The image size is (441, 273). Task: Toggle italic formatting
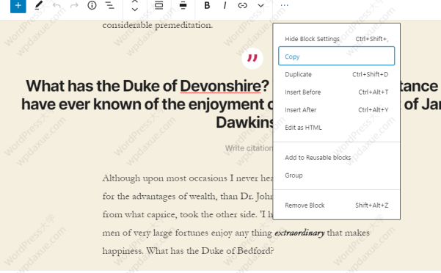pos(225,5)
